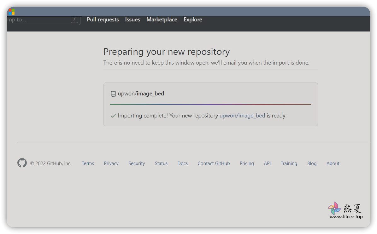Image resolution: width=377 pixels, height=234 pixels.
Task: Click the slash shortcut key in search box
Action: coord(74,20)
